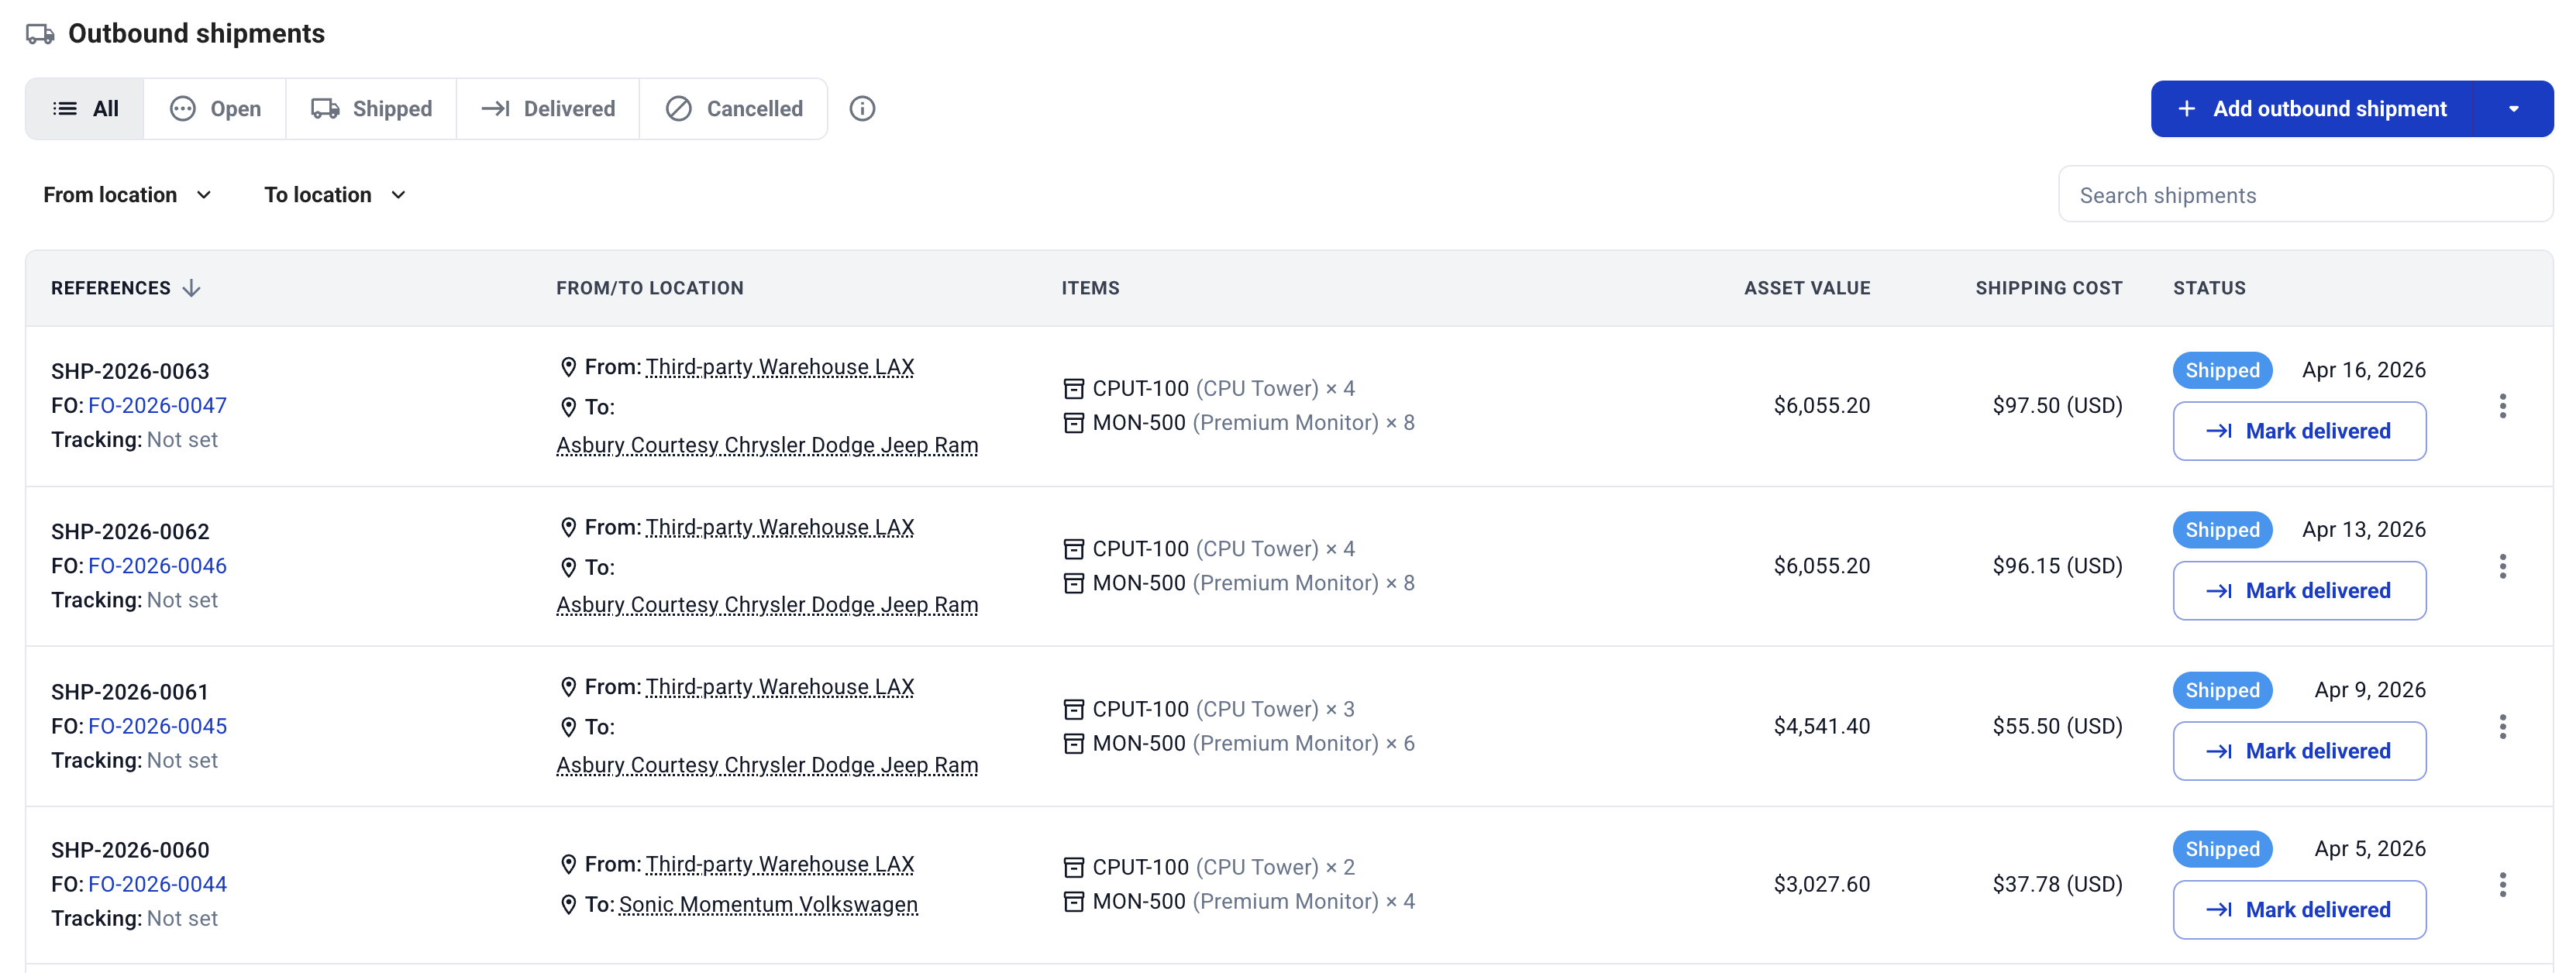Open the kebab menu for SHP-2026-0061
Screen dimensions: 2576x973
tap(2502, 726)
